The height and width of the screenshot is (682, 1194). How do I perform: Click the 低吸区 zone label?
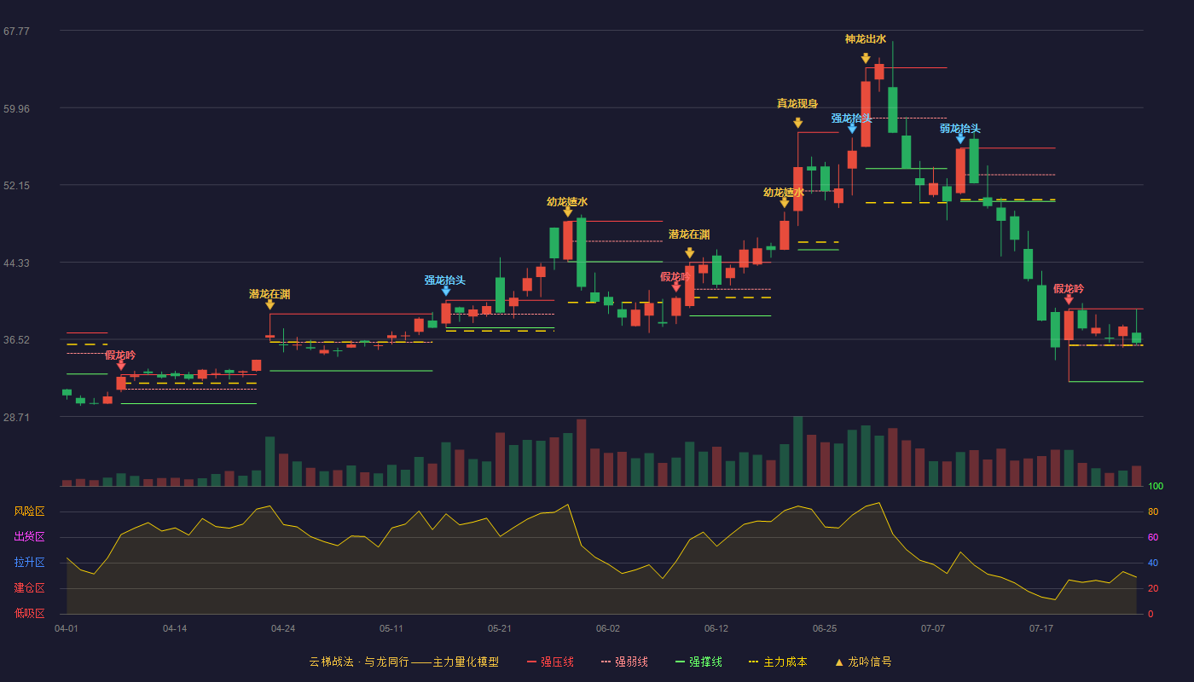(x=29, y=614)
